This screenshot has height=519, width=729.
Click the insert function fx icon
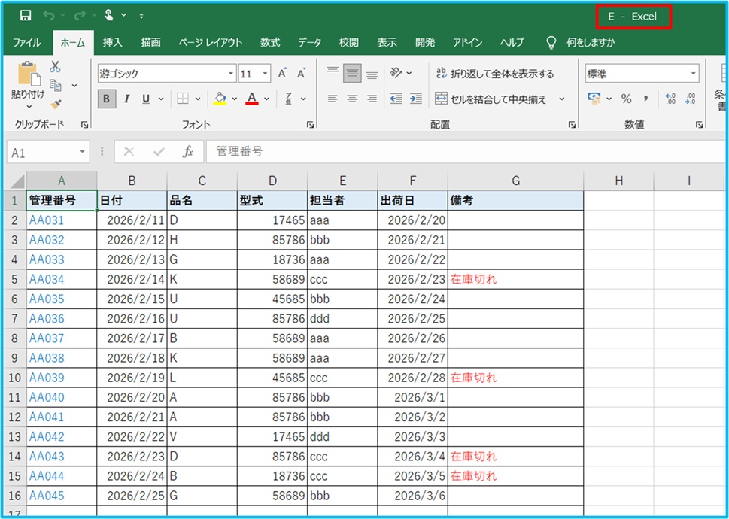click(188, 152)
